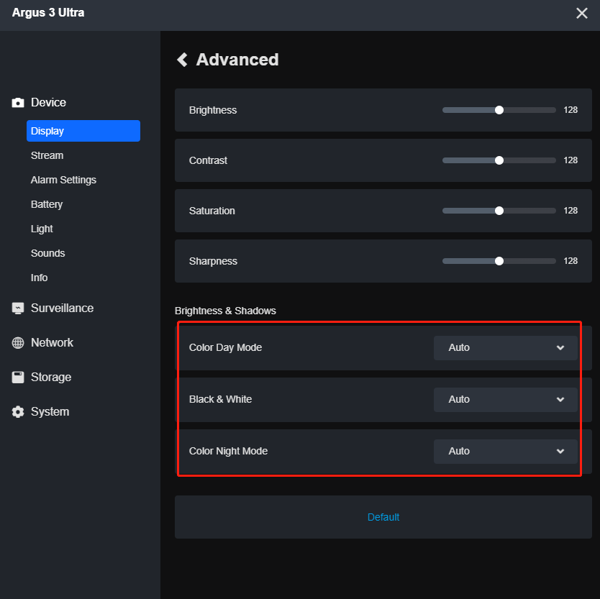Screen dimensions: 600x599
Task: Click the Black & White label
Action: (x=220, y=399)
